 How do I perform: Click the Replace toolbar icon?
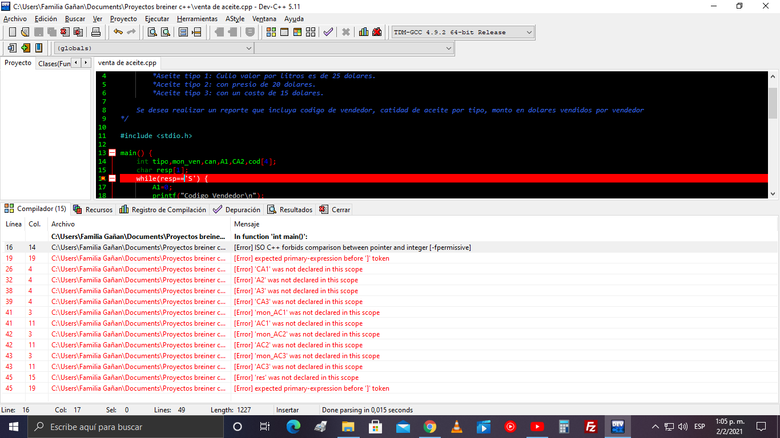(x=166, y=32)
